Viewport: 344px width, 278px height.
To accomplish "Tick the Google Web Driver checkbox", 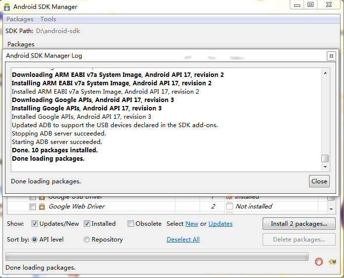I will pyautogui.click(x=33, y=207).
